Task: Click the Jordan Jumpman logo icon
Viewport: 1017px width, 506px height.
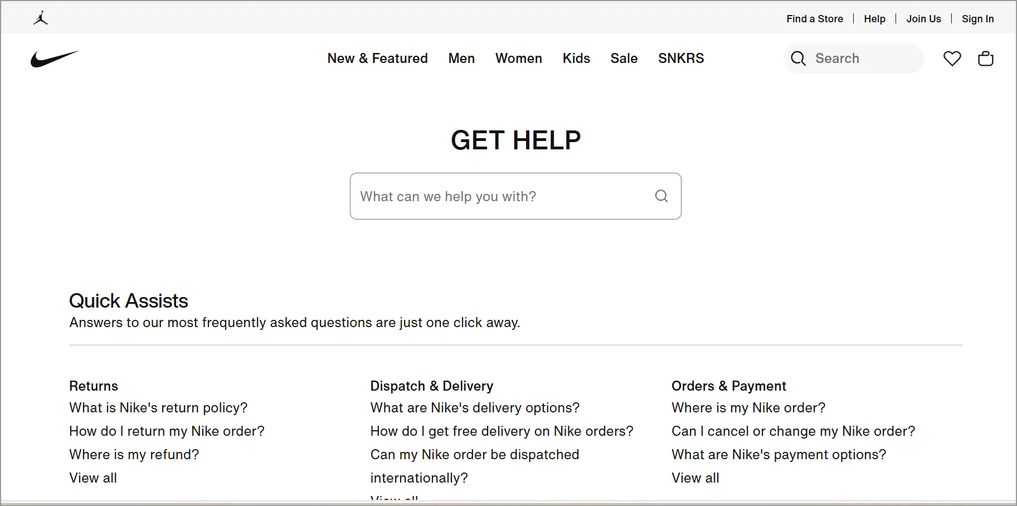Action: pos(41,18)
